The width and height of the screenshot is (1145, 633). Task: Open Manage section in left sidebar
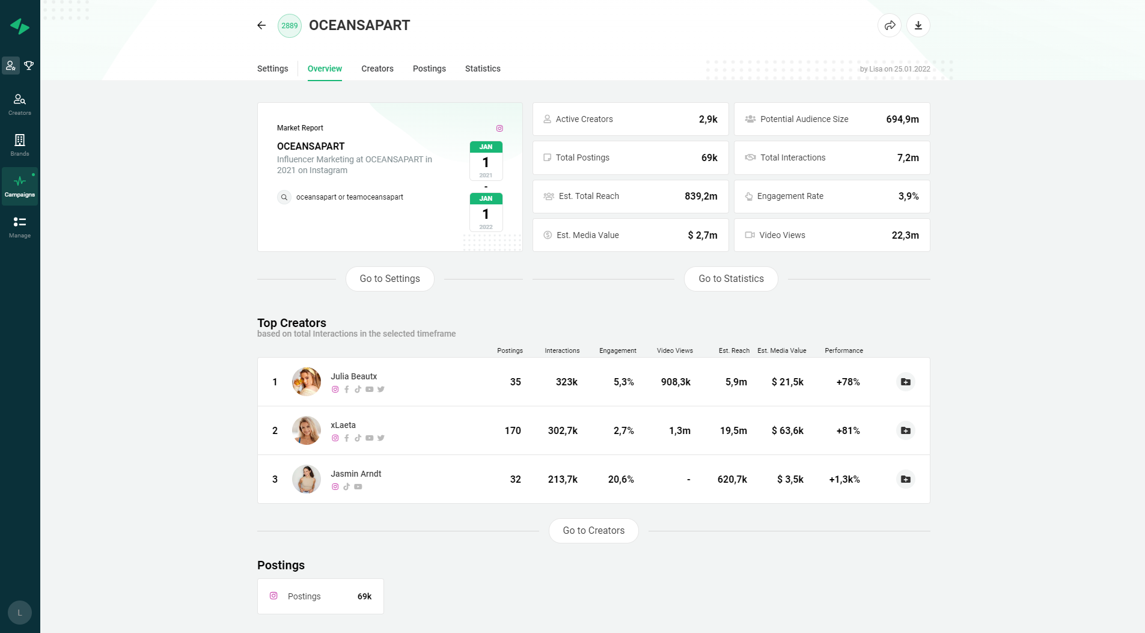(20, 227)
